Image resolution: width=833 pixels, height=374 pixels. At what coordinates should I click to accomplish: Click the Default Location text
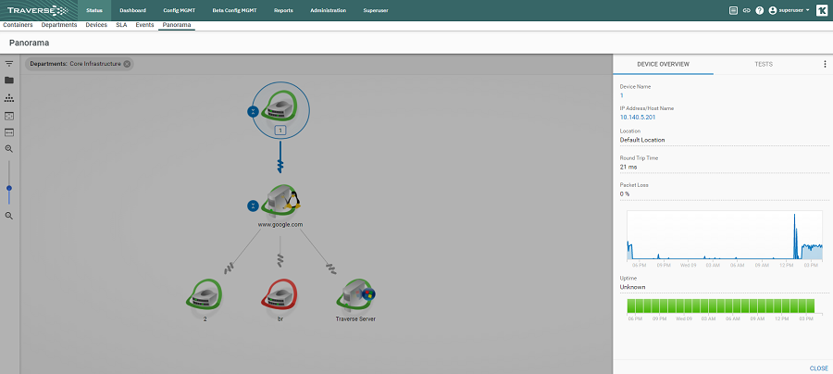(x=642, y=141)
